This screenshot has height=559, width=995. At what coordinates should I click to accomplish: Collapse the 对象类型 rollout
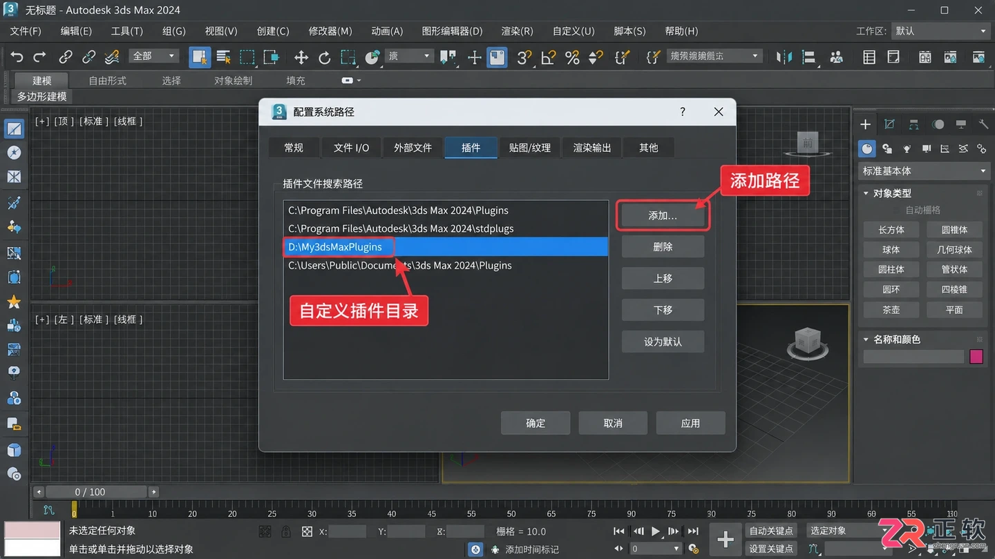click(x=866, y=193)
